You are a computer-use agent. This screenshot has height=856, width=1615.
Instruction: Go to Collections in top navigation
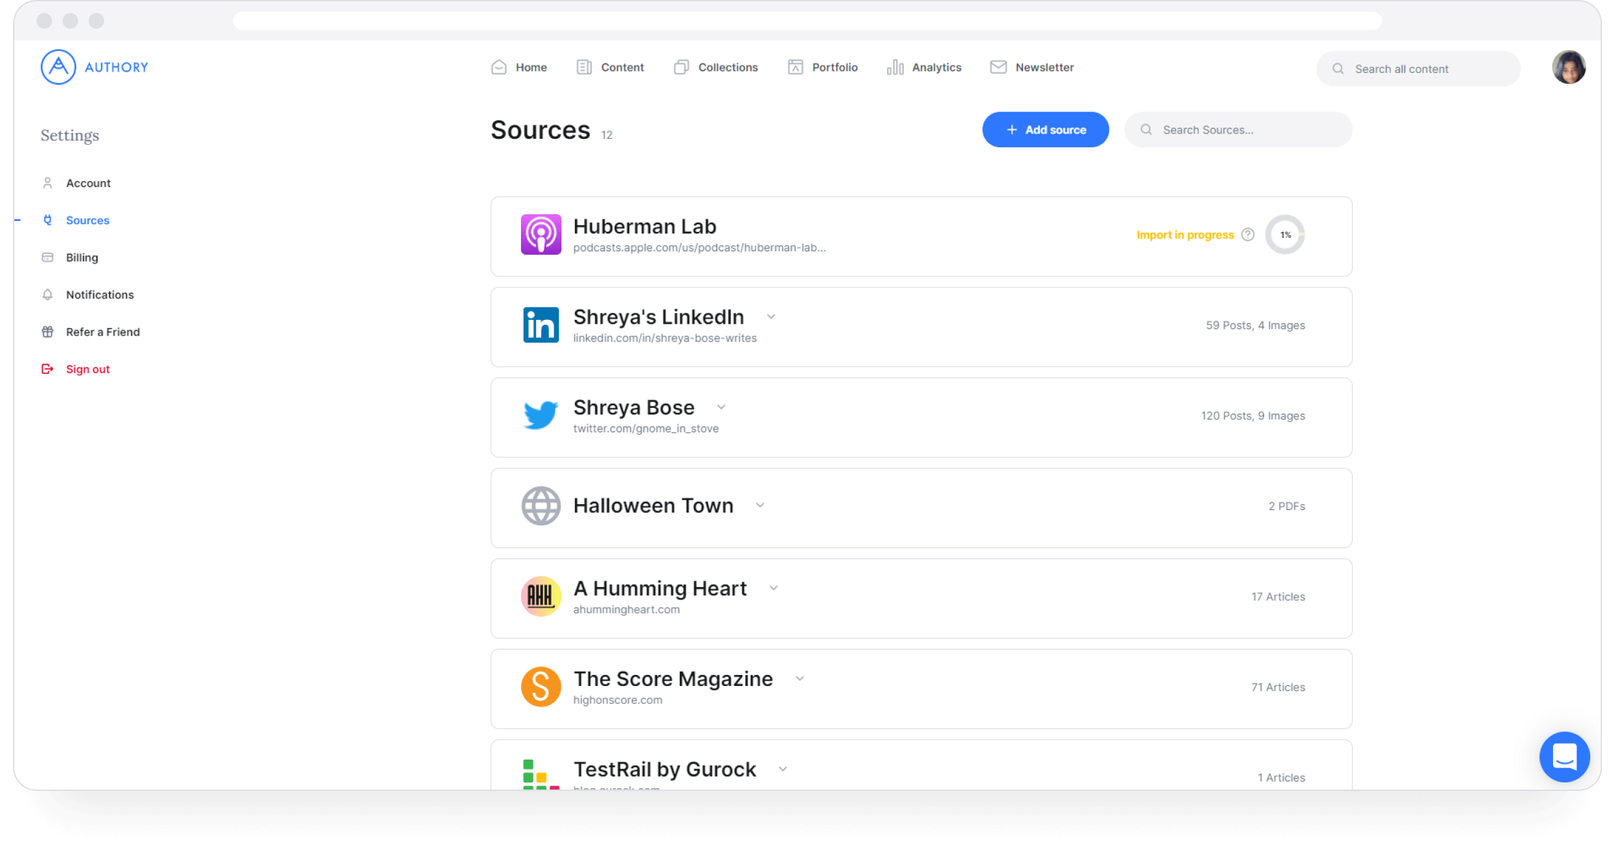coord(716,67)
